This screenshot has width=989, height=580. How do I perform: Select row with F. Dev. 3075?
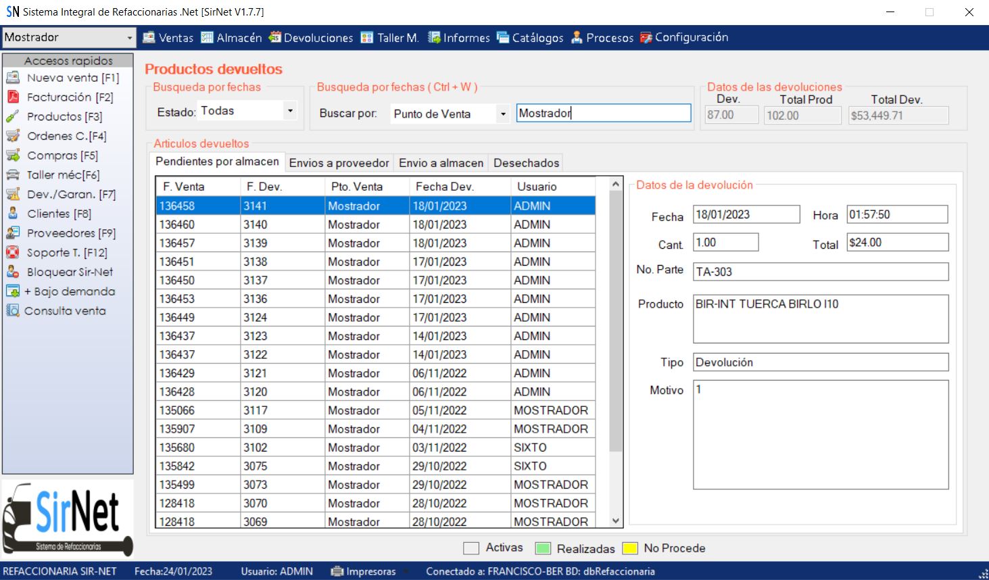point(376,466)
